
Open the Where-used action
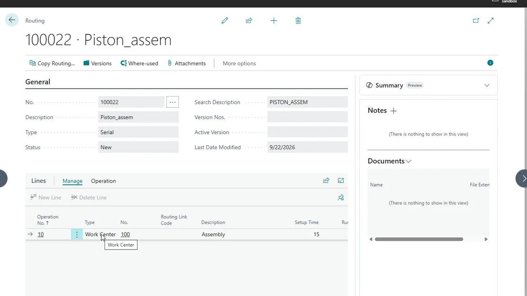[139, 63]
